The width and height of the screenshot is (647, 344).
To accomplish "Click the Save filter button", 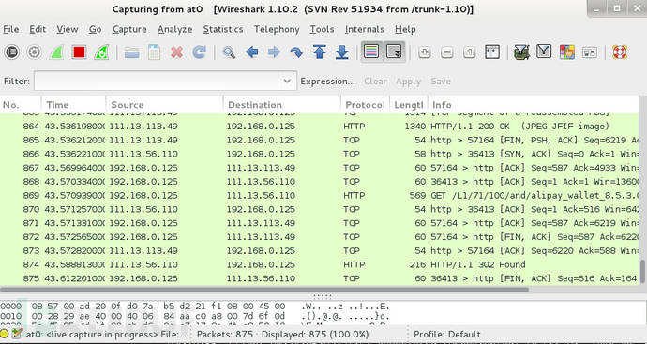I will click(441, 82).
